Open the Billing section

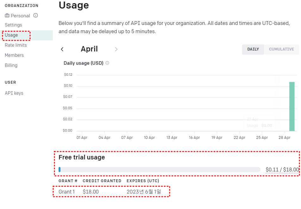point(11,65)
